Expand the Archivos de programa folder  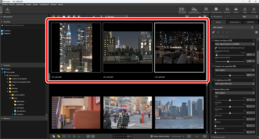tap(8, 79)
